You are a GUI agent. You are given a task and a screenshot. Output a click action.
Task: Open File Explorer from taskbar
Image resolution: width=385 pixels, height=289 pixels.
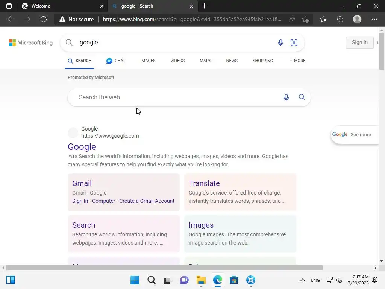pos(201,280)
